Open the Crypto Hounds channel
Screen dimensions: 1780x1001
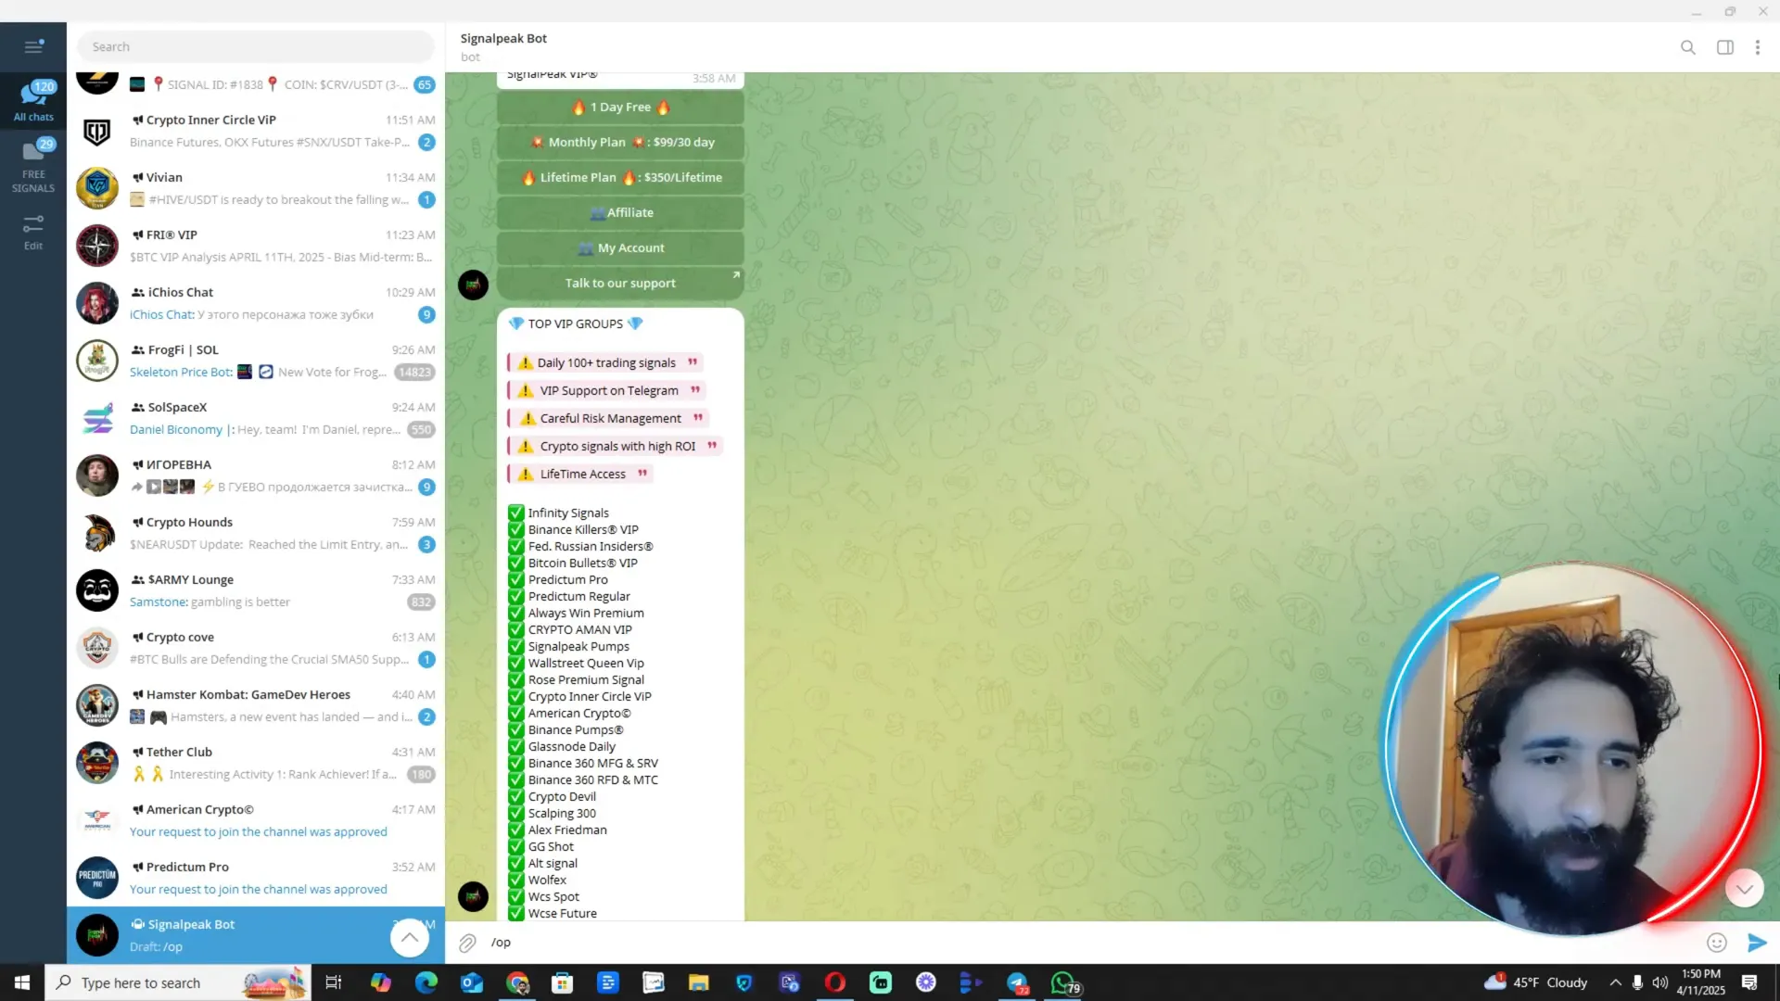256,533
